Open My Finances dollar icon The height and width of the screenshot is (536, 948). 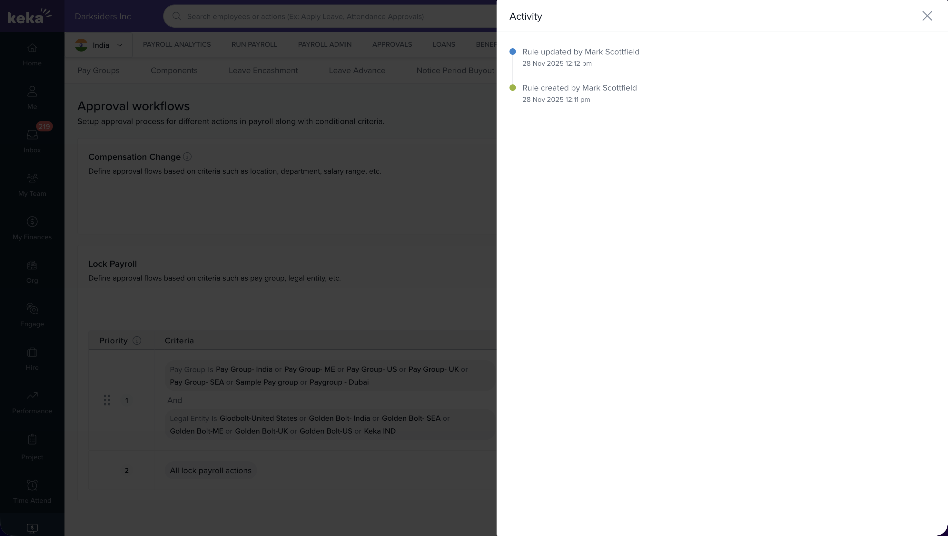(x=32, y=222)
